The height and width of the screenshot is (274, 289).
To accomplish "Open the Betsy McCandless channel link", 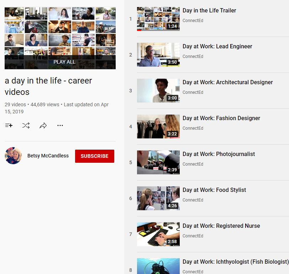I will (48, 156).
